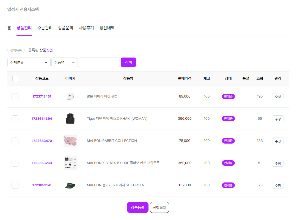Toggle the select-all checkbox in table header

pyautogui.click(x=16, y=78)
